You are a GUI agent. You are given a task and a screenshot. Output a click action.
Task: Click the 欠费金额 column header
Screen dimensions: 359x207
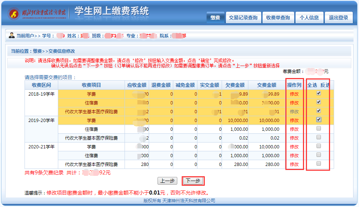tap(235, 85)
